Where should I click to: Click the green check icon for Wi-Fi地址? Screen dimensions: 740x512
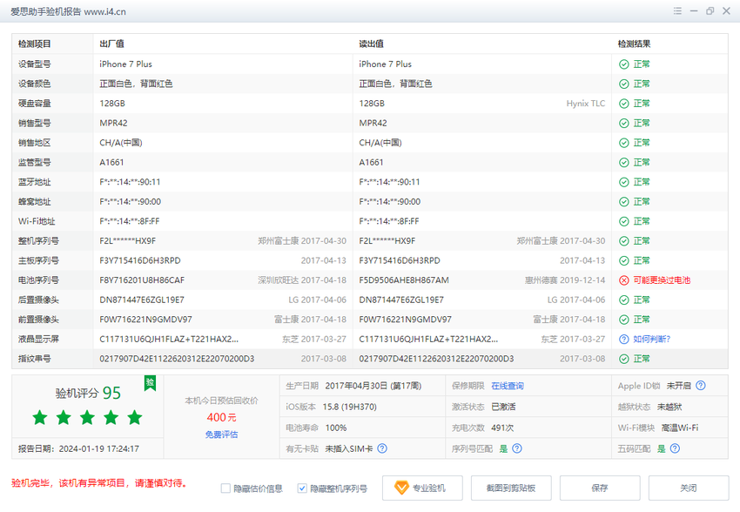[x=624, y=221]
